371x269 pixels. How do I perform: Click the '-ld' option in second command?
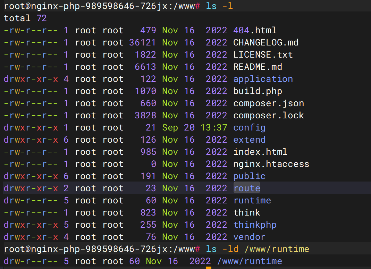[x=230, y=249]
